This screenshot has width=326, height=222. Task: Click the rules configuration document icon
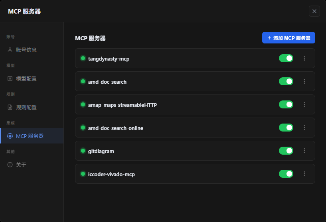(x=10, y=107)
